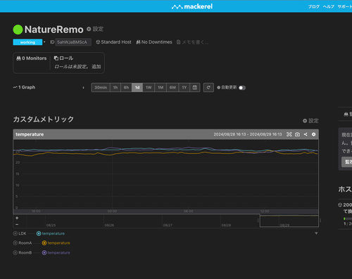352x279 pixels.
Task: Click the 0 Monitors link
Action: tap(31, 58)
